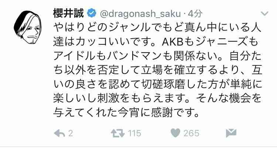Image resolution: width=277 pixels, height=148 pixels.
Task: Click the 4分 timestamp
Action: pyautogui.click(x=195, y=14)
